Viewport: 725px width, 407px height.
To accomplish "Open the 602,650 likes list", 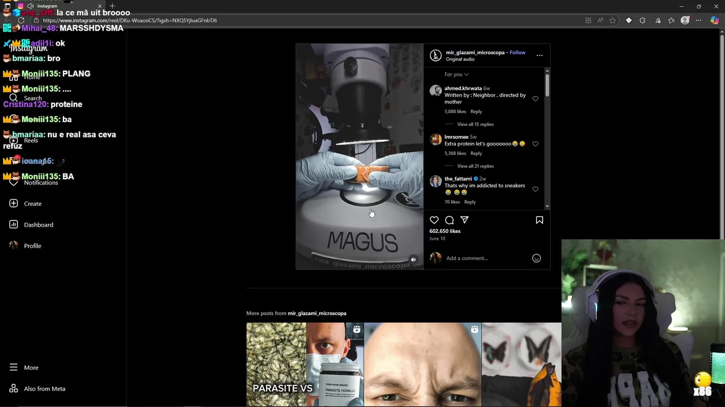I will [x=445, y=231].
